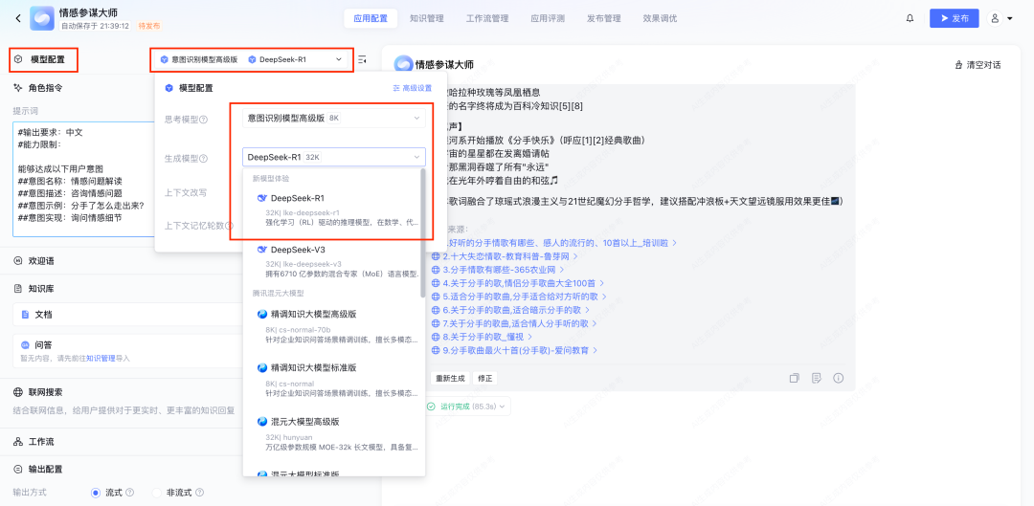Choose DeepSeek-V3 from the model list
Viewport: 1034px width, 506px height.
(299, 250)
